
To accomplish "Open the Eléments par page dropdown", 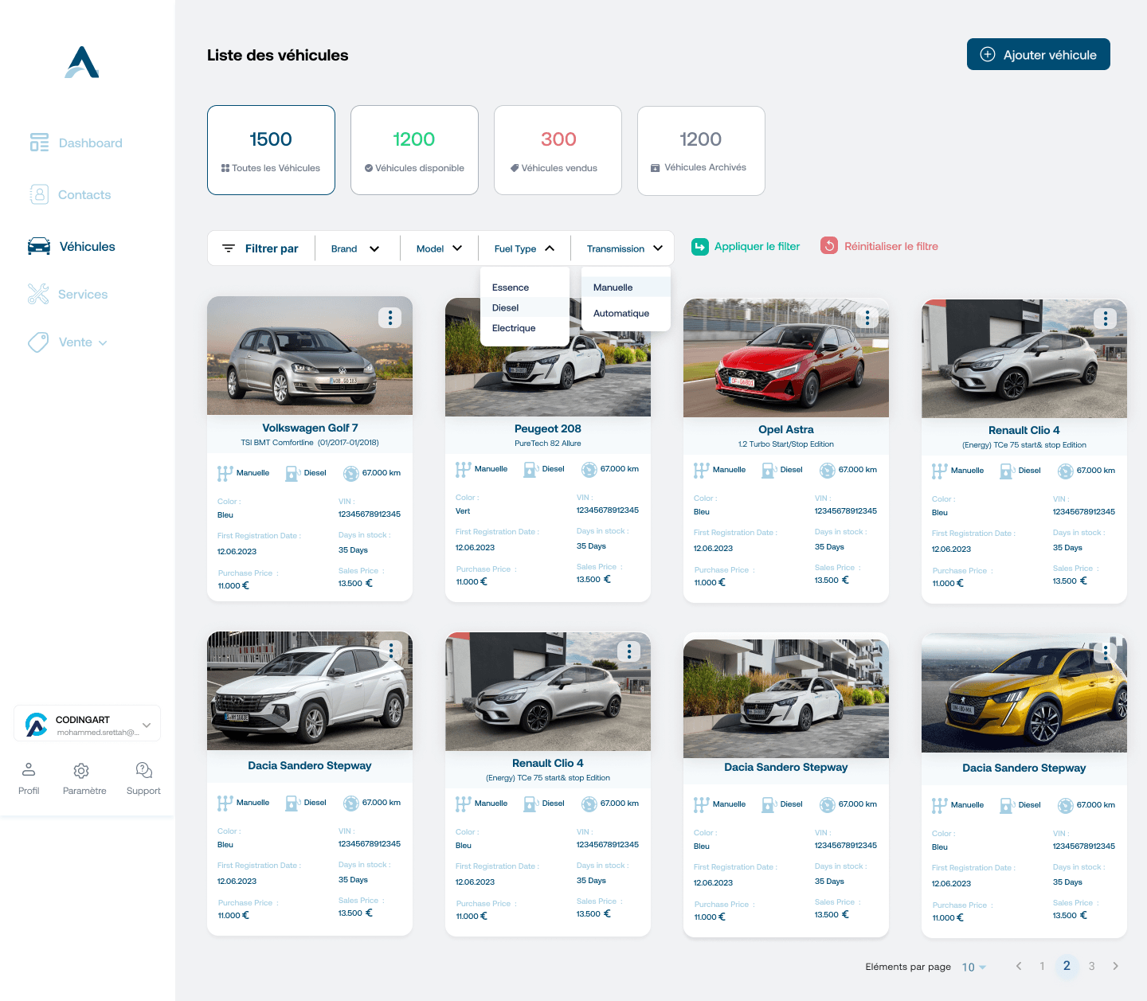I will 974,967.
